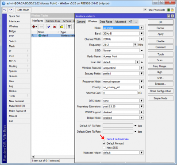The height and width of the screenshot is (165, 177).
Task: Open the Band dropdown arrow
Action: (142, 33)
